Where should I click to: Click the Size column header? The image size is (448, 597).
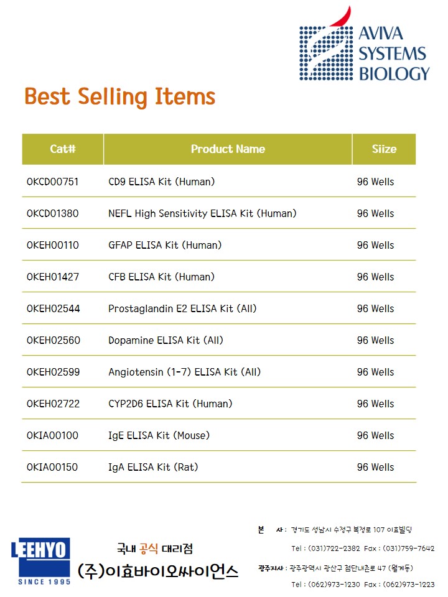tap(384, 149)
